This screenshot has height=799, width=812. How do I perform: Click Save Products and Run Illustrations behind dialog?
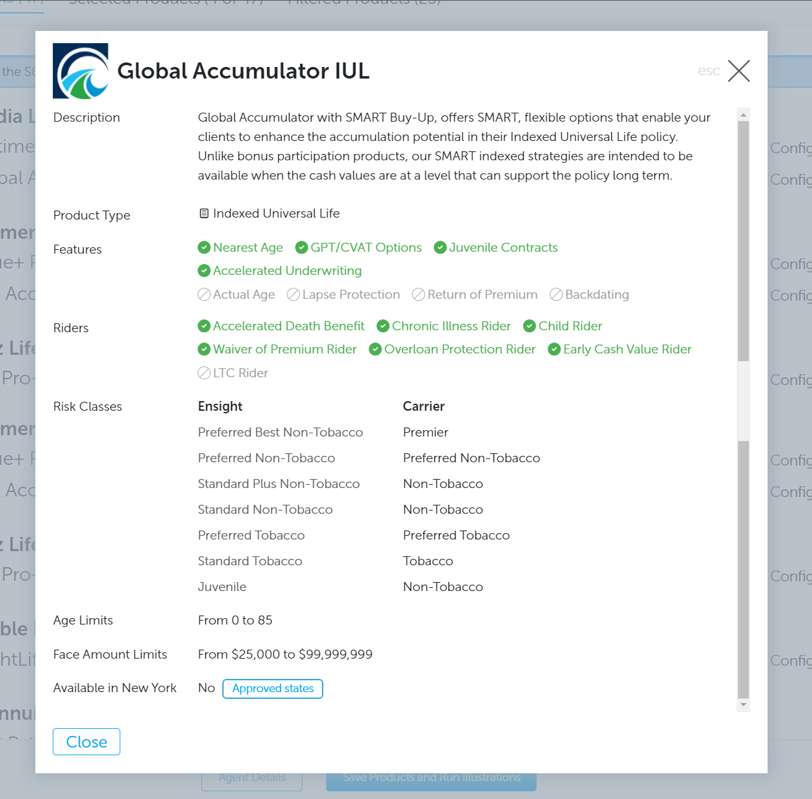tap(431, 777)
